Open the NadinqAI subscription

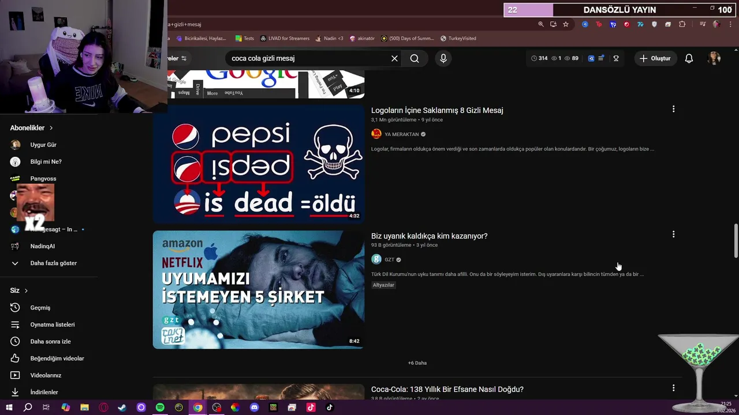pyautogui.click(x=43, y=246)
